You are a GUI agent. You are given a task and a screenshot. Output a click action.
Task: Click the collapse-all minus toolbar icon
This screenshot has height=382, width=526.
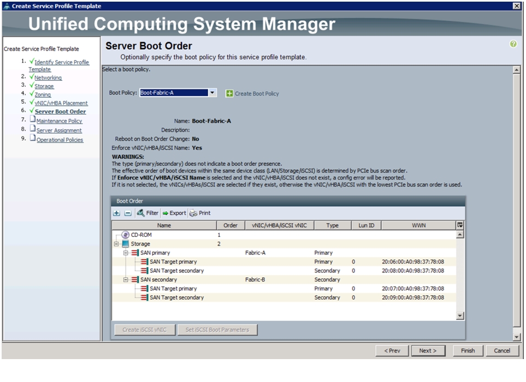pos(128,213)
